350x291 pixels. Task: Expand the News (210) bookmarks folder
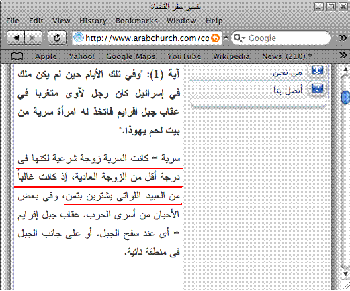point(287,56)
